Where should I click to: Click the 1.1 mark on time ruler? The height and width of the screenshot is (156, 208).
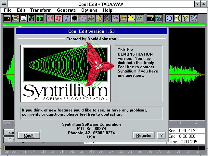point(179,123)
